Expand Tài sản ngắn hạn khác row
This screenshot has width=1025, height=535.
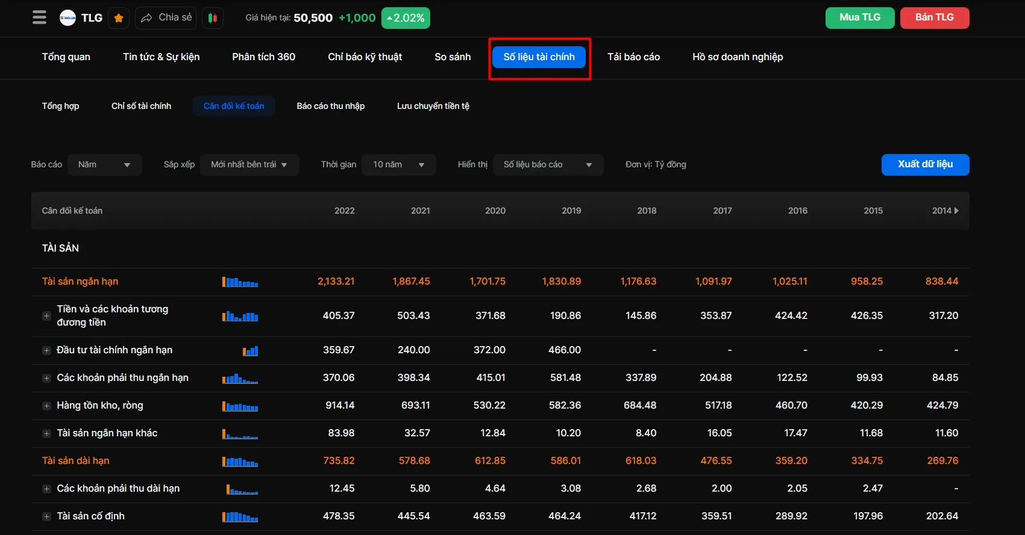[46, 433]
